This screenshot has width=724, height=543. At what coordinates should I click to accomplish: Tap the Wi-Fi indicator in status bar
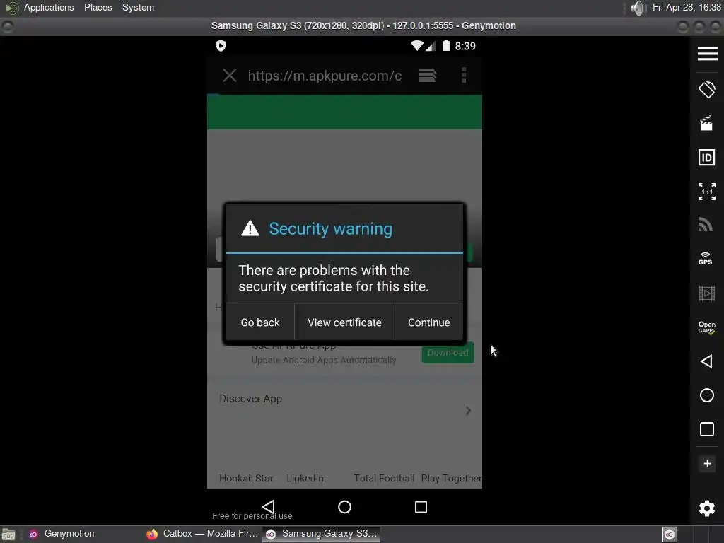click(416, 45)
